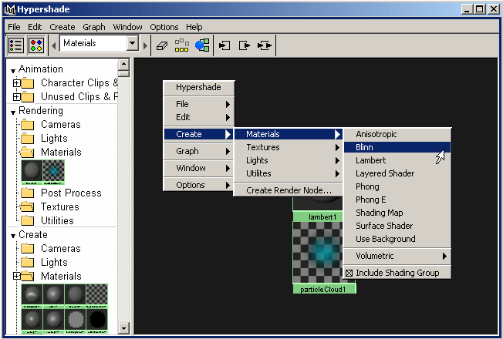Click the Show Input Connections icon
Image resolution: width=503 pixels, height=339 pixels.
click(x=224, y=45)
